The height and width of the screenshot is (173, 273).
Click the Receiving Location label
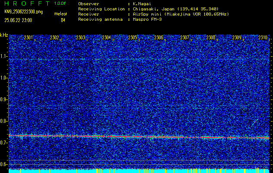[102, 9]
